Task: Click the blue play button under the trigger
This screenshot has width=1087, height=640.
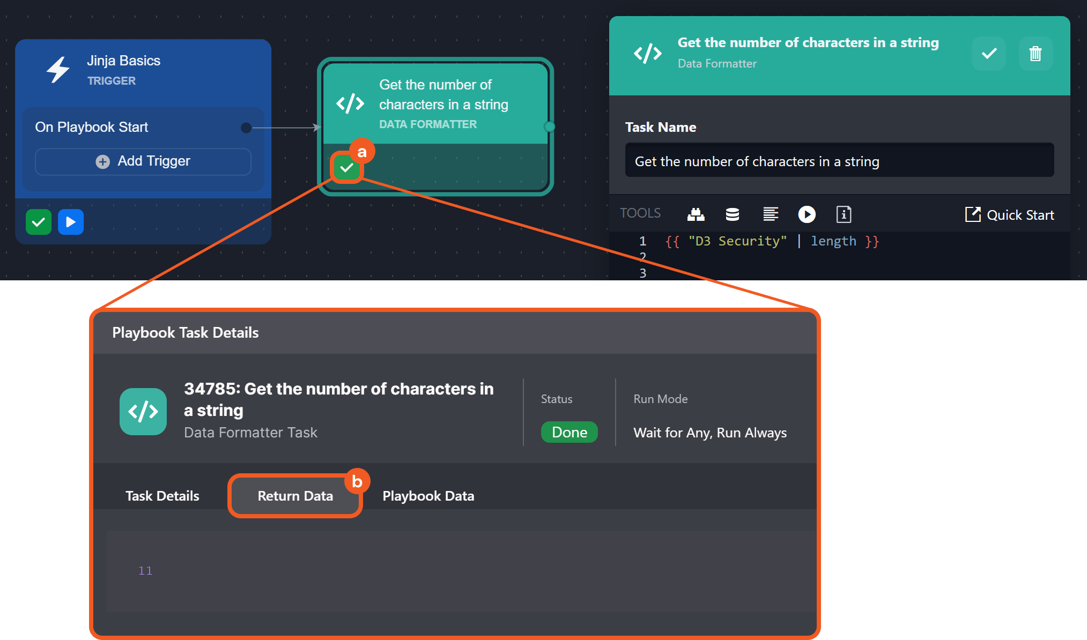Action: [71, 222]
